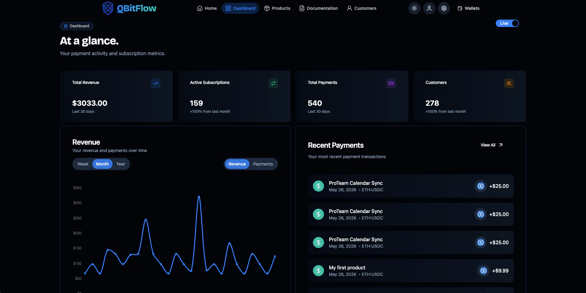Image resolution: width=586 pixels, height=293 pixels.
Task: Click Home nav house icon
Action: 200,8
